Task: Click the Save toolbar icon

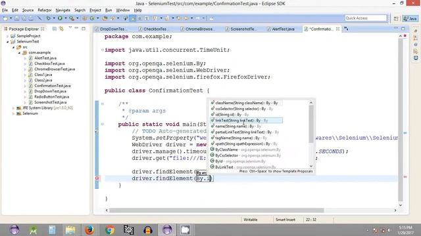Action: point(16,18)
